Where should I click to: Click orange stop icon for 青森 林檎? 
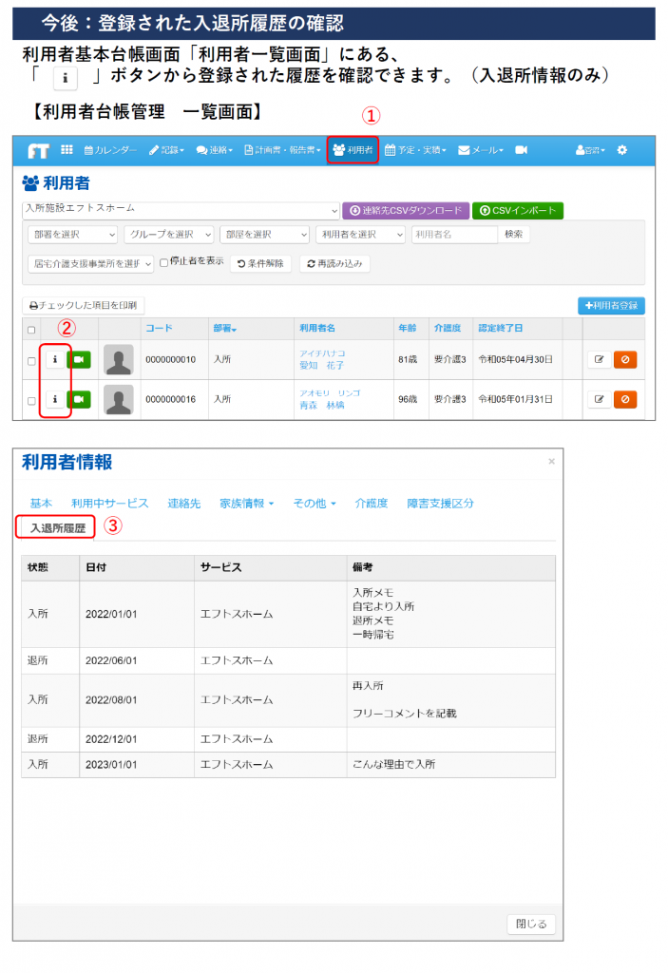click(625, 400)
